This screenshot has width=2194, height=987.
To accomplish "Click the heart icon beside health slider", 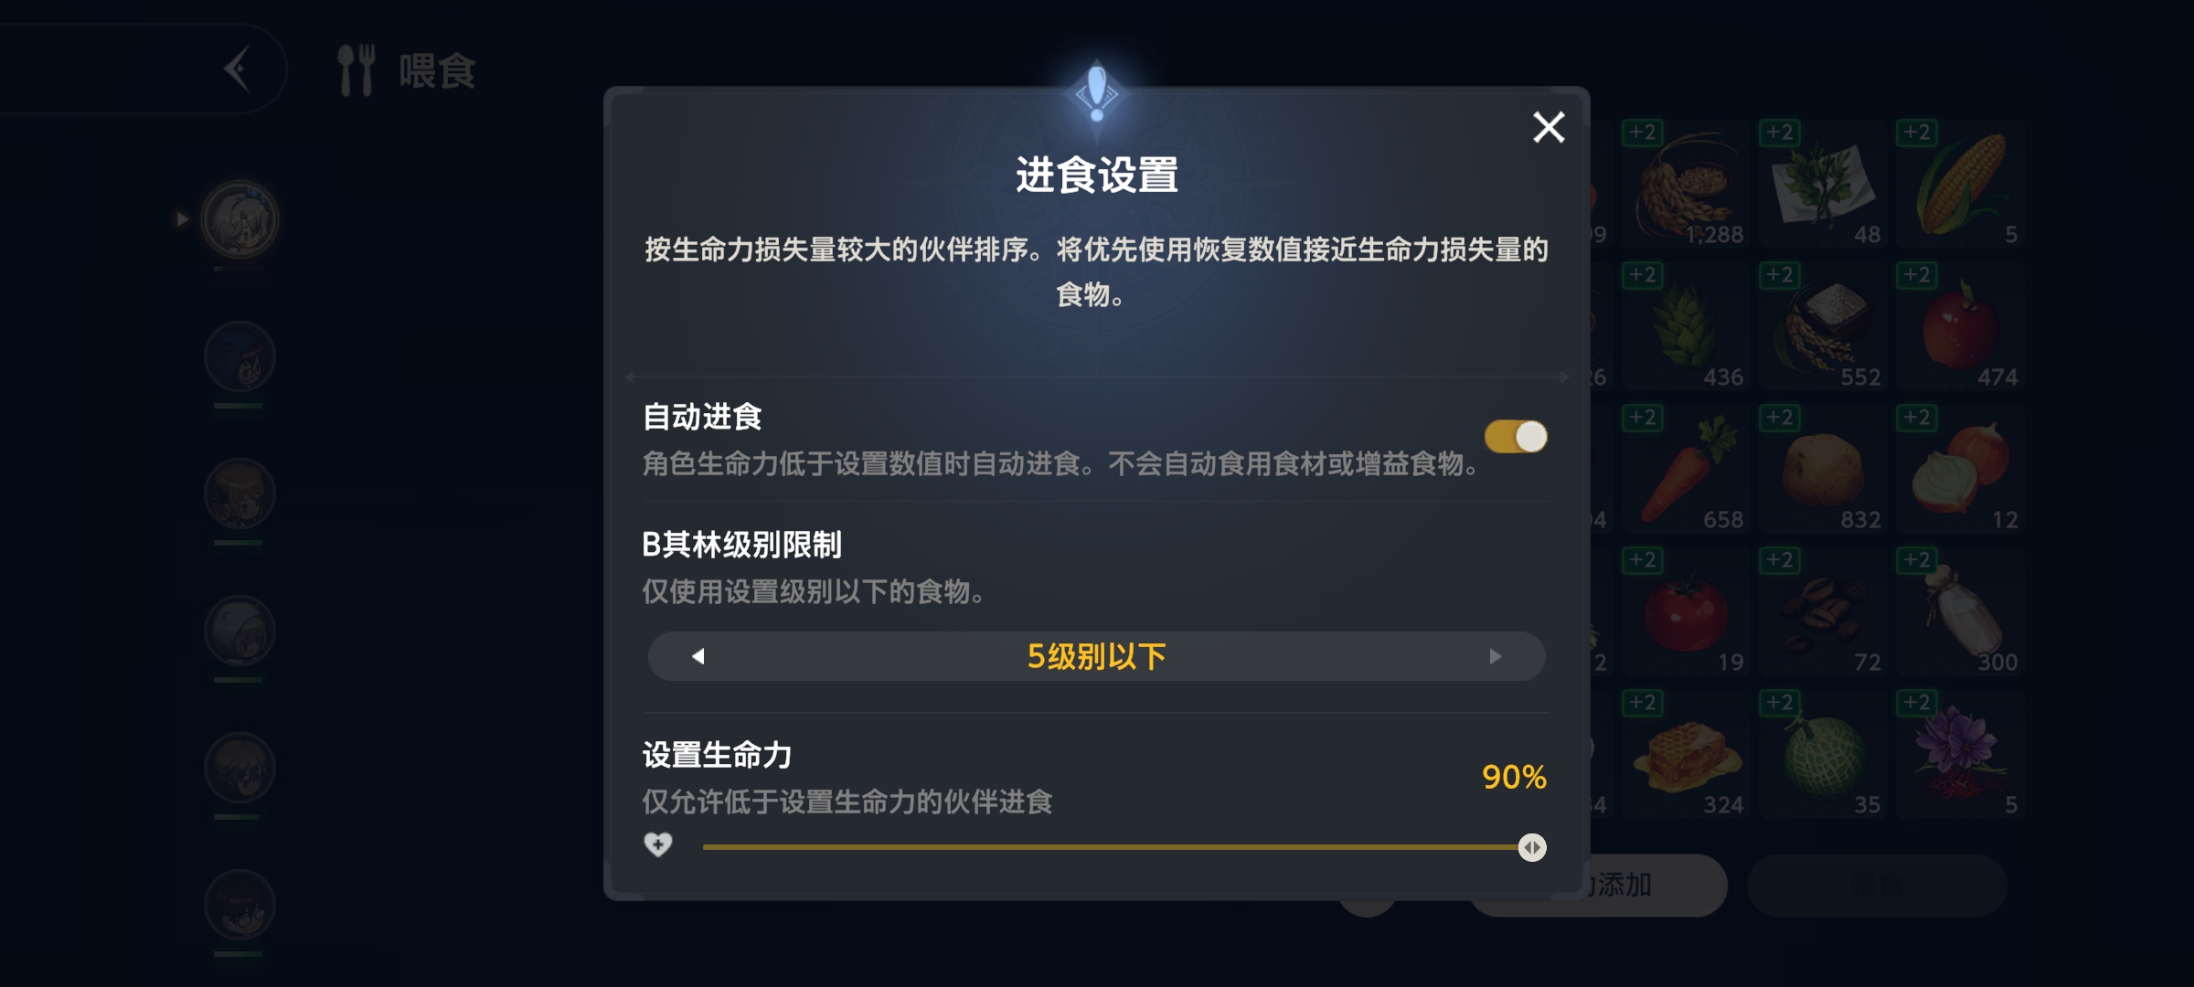I will pos(658,844).
